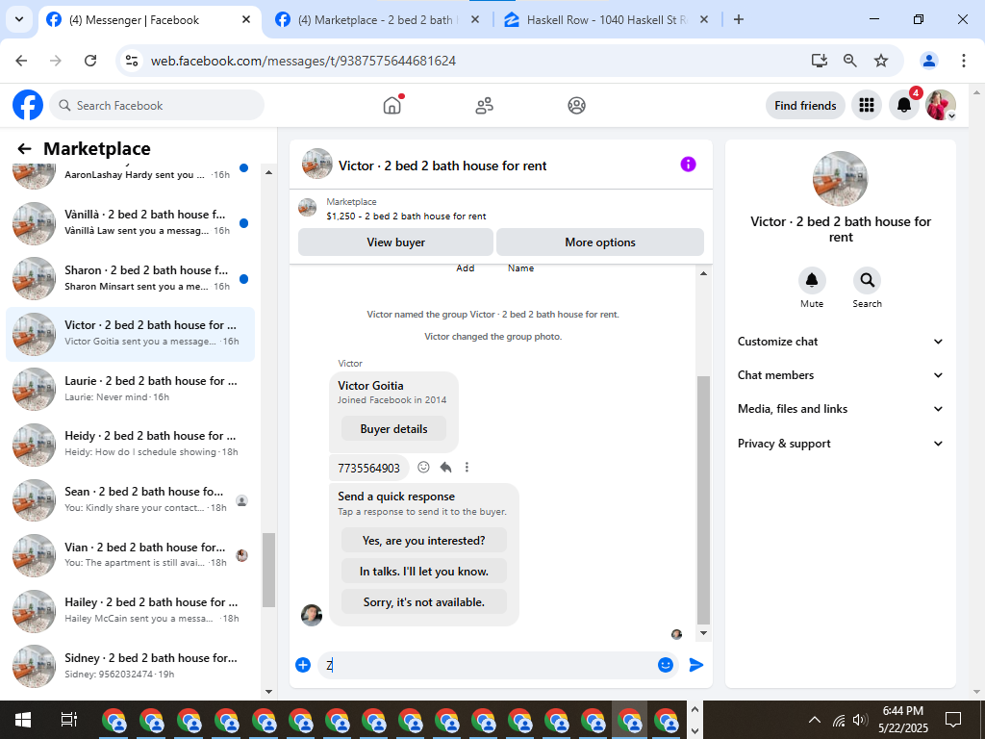Close the Marketplace browser tab

pyautogui.click(x=475, y=19)
